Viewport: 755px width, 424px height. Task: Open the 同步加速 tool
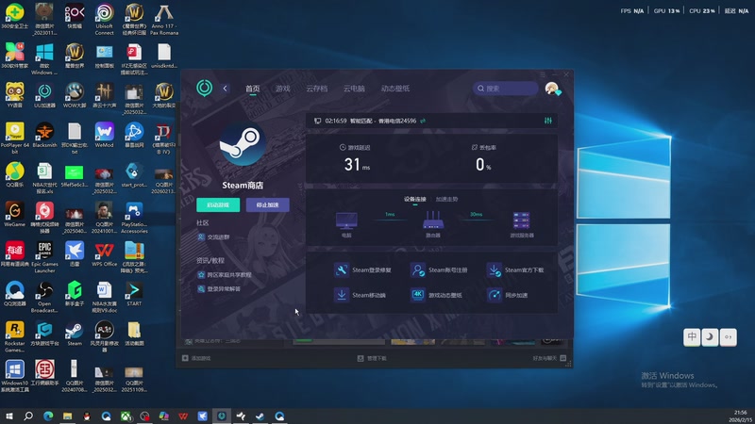pos(508,295)
